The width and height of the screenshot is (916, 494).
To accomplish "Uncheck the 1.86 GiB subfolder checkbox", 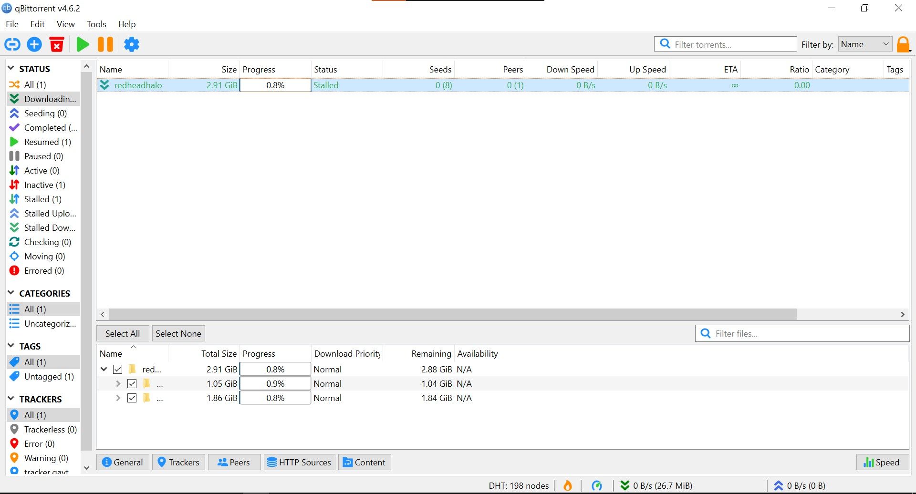I will click(132, 398).
